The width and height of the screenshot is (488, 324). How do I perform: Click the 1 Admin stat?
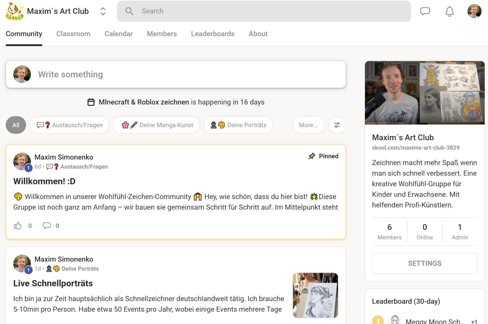point(460,232)
